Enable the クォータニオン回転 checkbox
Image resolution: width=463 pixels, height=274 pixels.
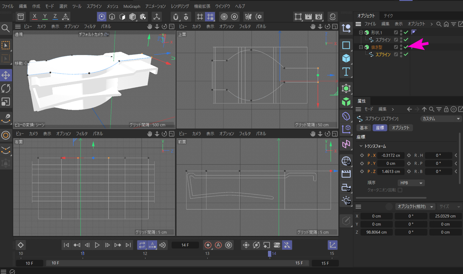pos(400,190)
